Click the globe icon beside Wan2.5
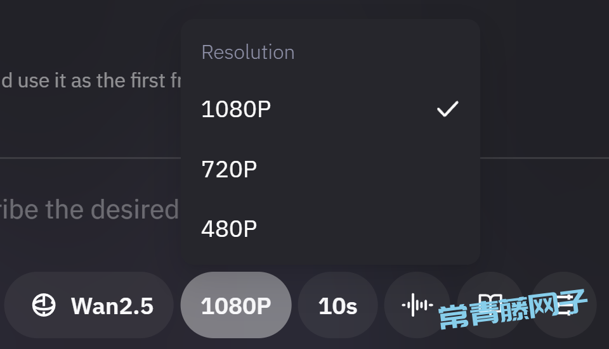This screenshot has width=609, height=349. (44, 305)
